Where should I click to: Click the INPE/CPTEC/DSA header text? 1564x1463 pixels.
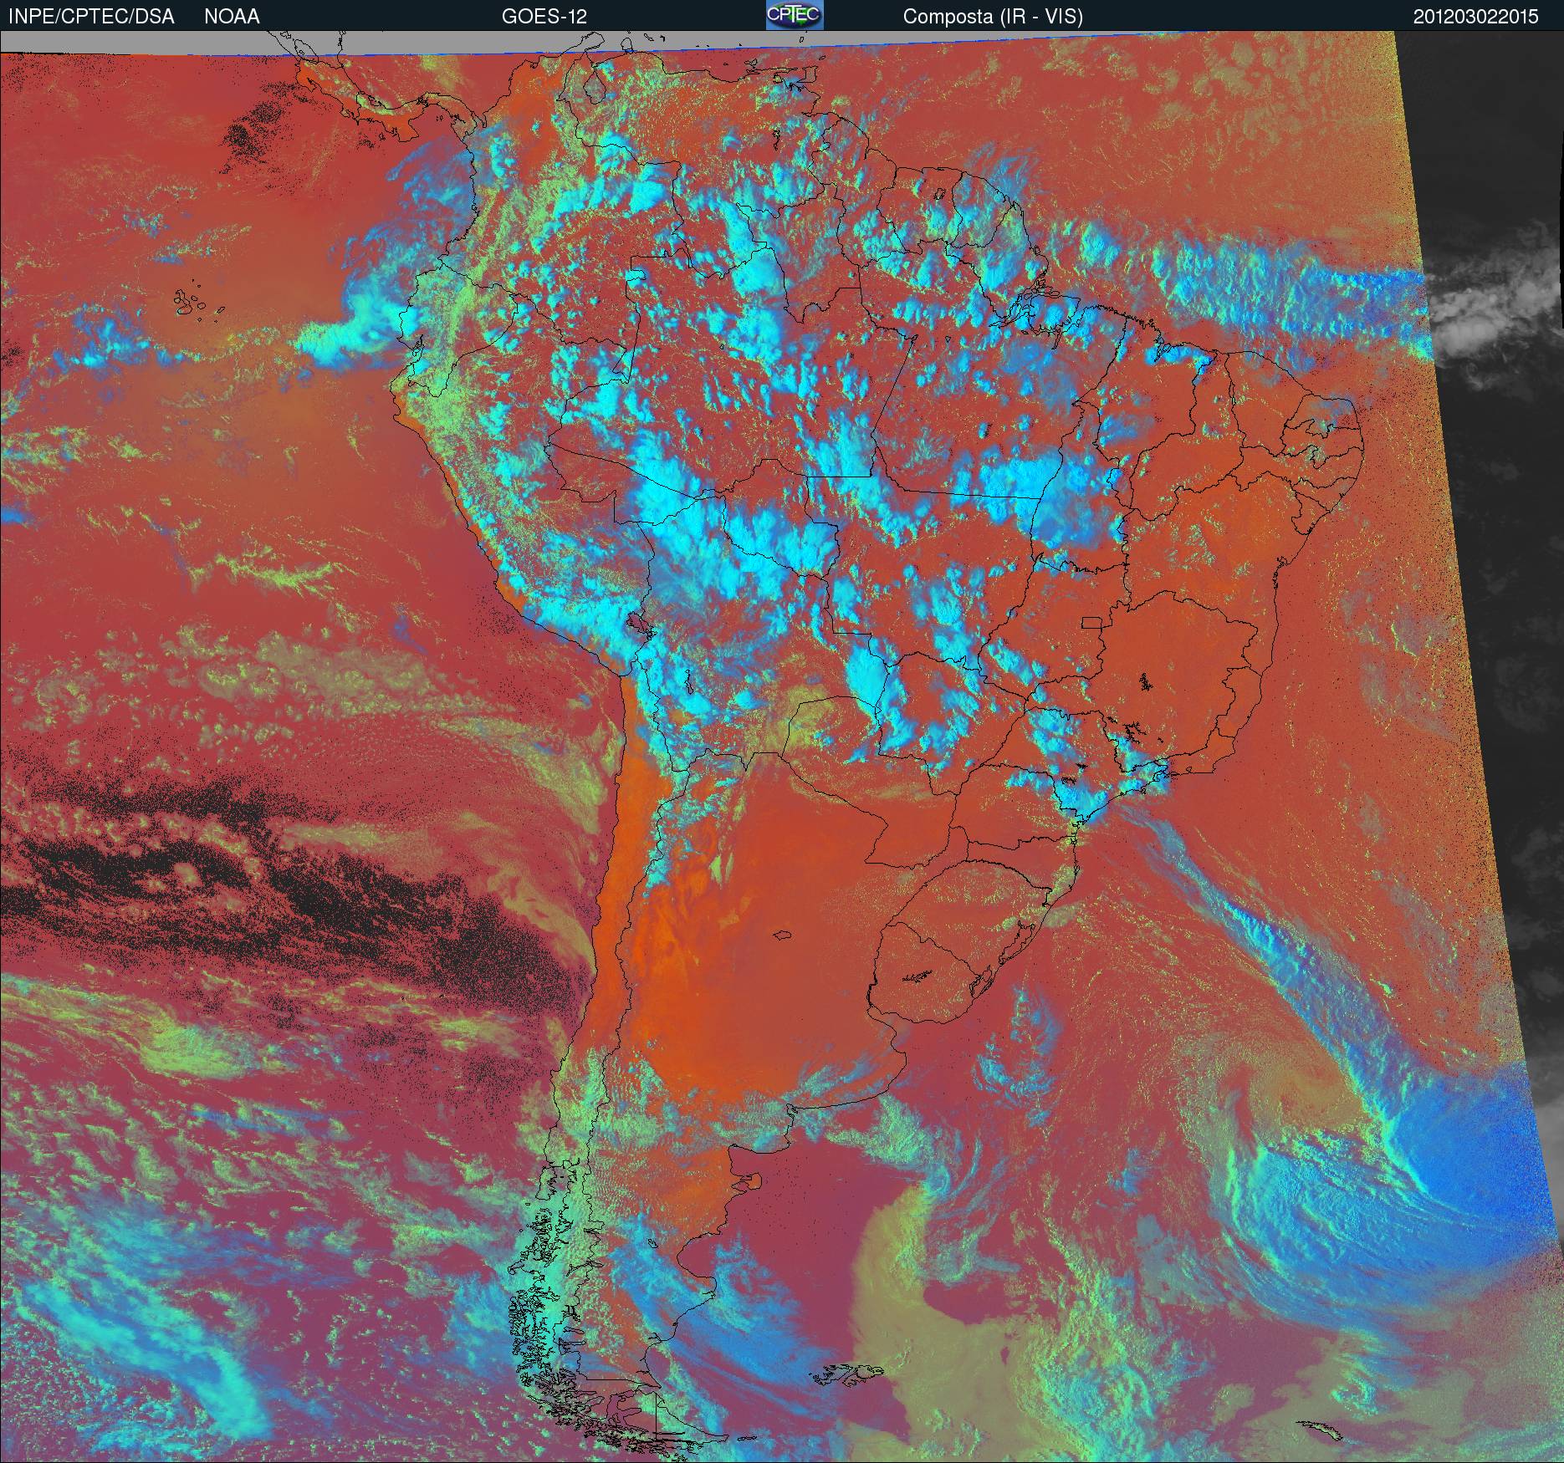92,17
